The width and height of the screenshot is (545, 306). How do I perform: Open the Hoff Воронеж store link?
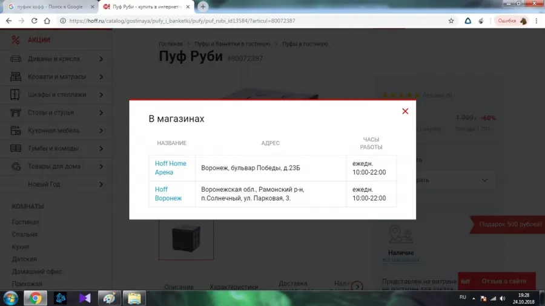[x=168, y=194]
